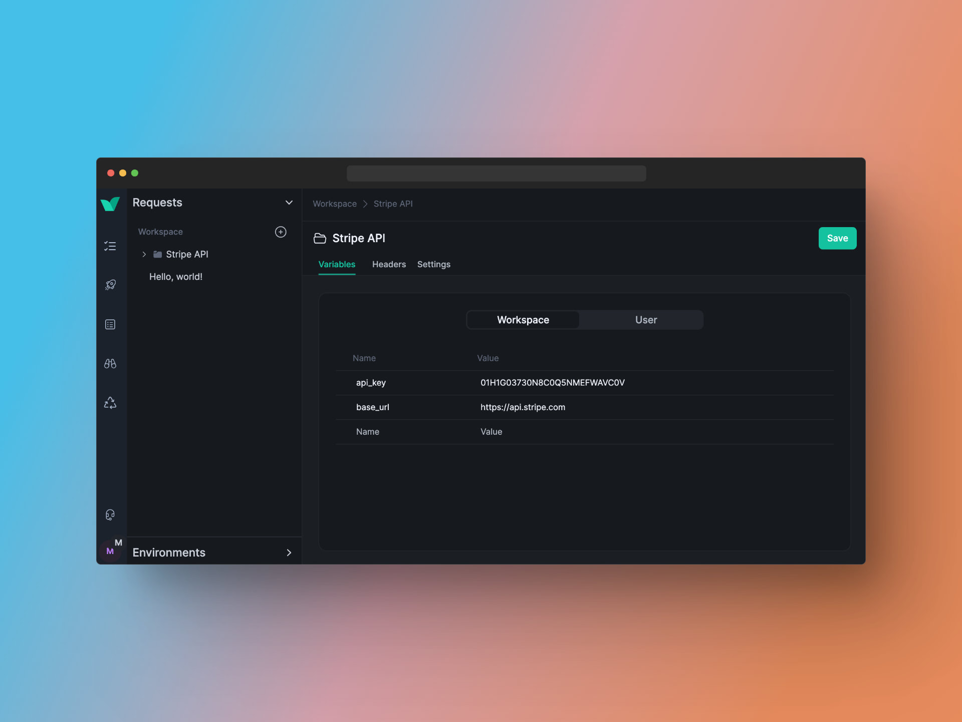The image size is (962, 722).
Task: Open the checklist requests icon in sidebar
Action: point(110,246)
